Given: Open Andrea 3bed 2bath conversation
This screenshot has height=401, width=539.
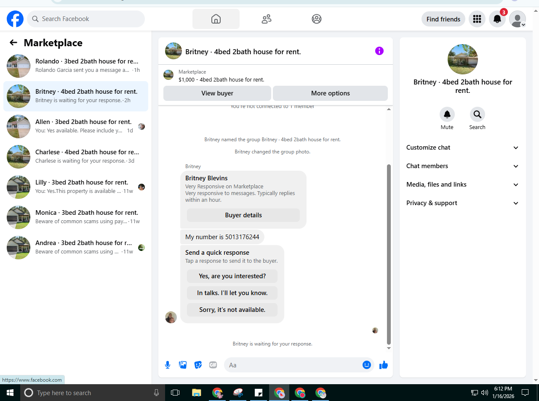Looking at the screenshot, I should coord(76,248).
